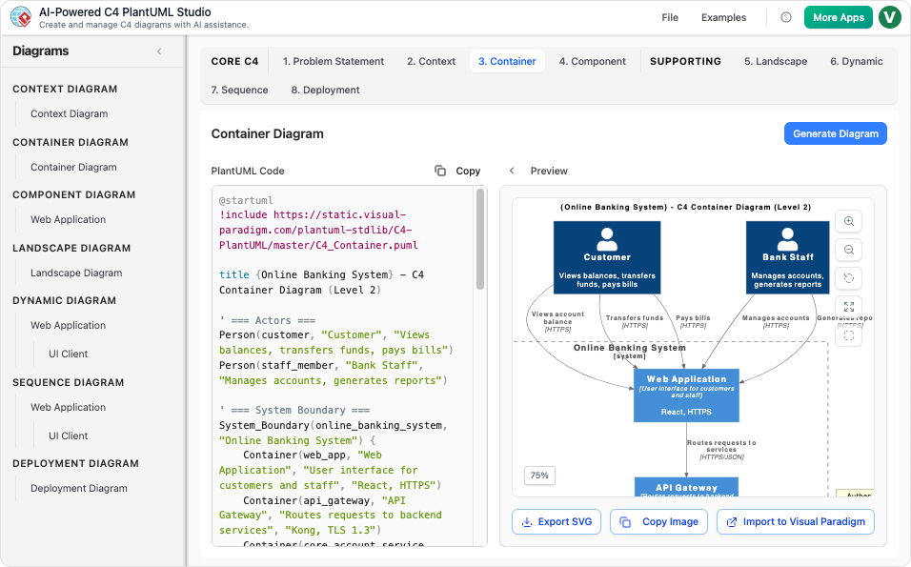
Task: Collapse the Diagrams sidebar
Action: (x=159, y=51)
